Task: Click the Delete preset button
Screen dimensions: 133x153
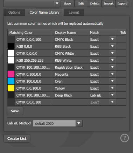Action: click(x=95, y=3)
